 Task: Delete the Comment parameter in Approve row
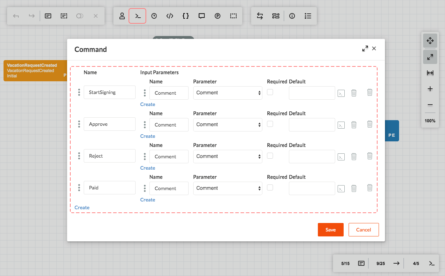tap(354, 125)
